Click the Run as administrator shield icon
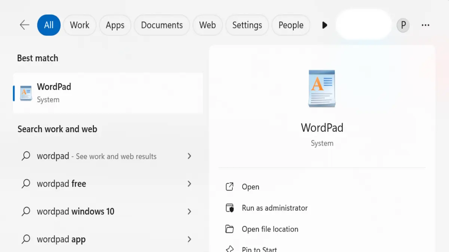Viewport: 449px width, 252px height. click(230, 208)
